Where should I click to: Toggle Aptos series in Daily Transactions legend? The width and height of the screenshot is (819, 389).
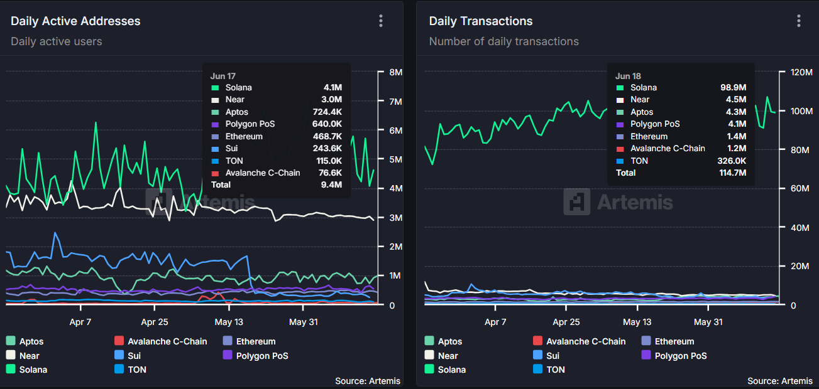point(444,341)
